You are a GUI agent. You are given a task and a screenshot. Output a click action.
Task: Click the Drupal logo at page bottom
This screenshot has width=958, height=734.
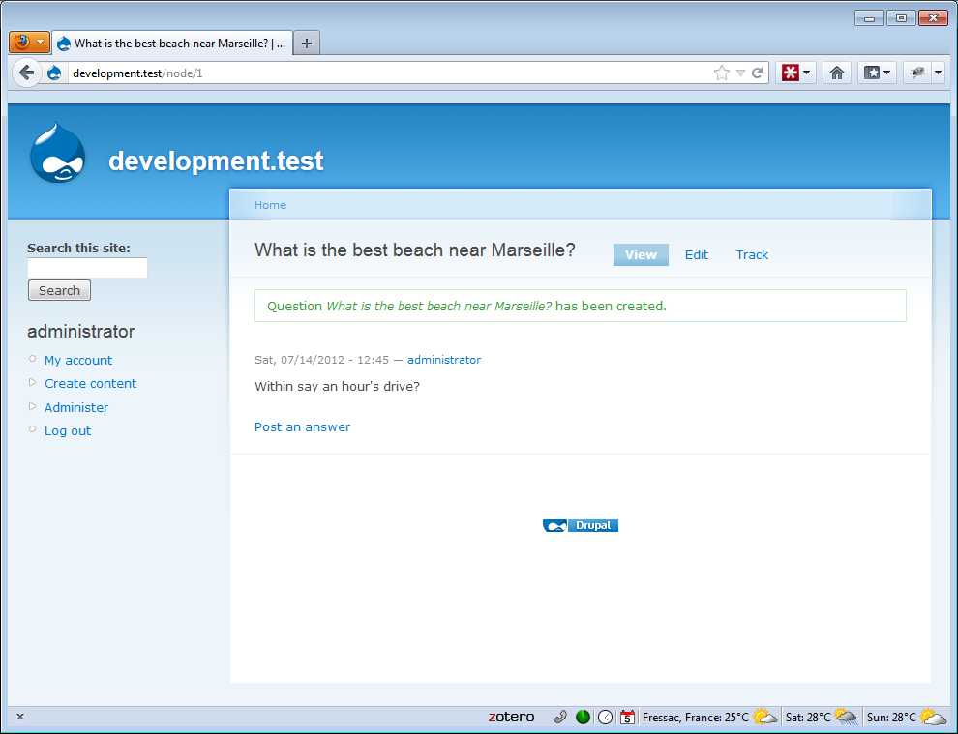580,525
